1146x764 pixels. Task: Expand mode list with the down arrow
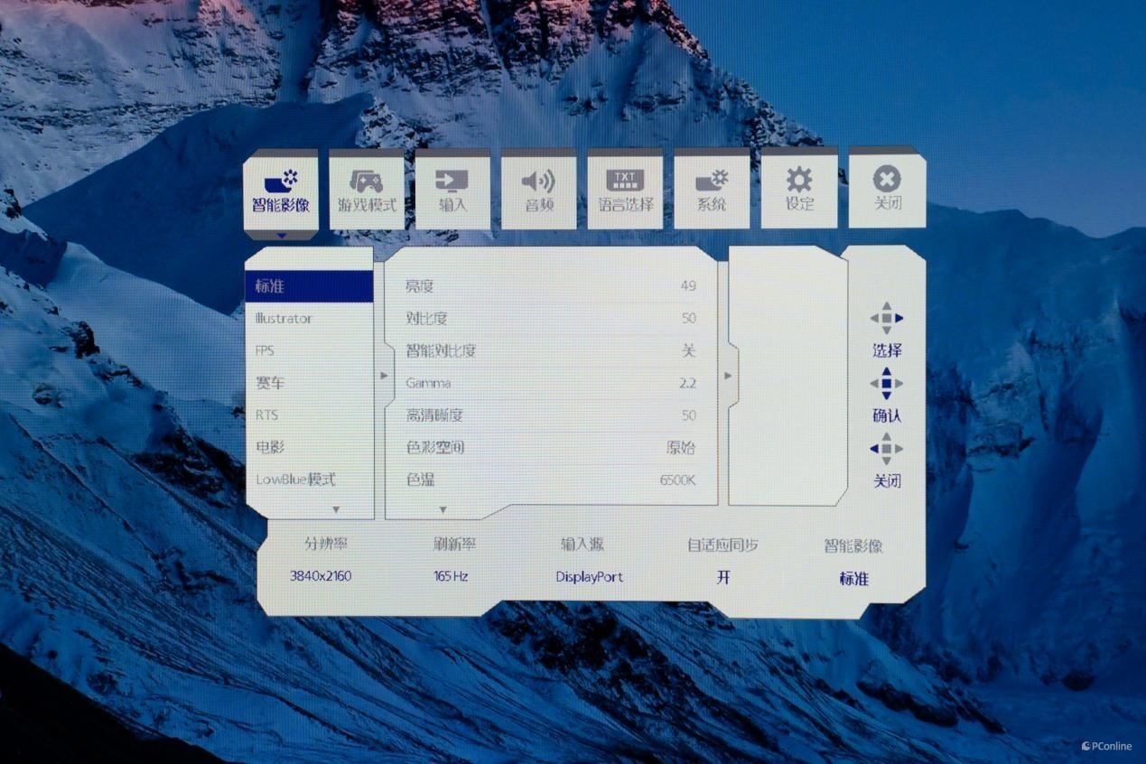tap(336, 510)
